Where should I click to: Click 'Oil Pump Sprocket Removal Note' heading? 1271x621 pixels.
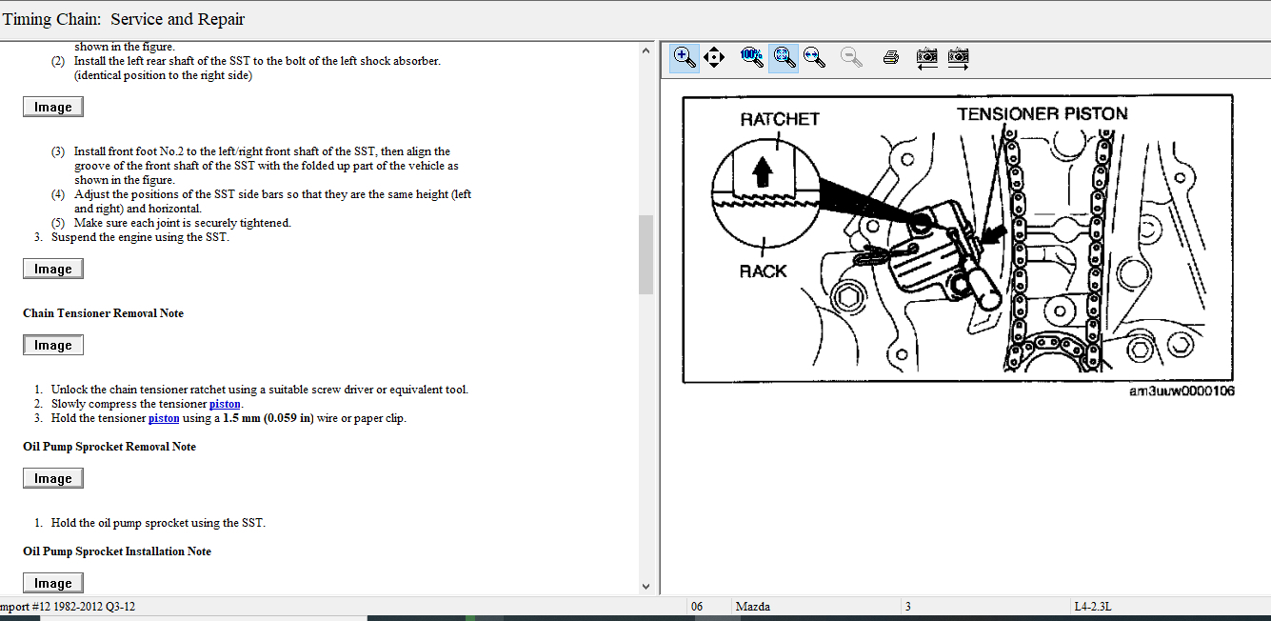click(x=109, y=447)
